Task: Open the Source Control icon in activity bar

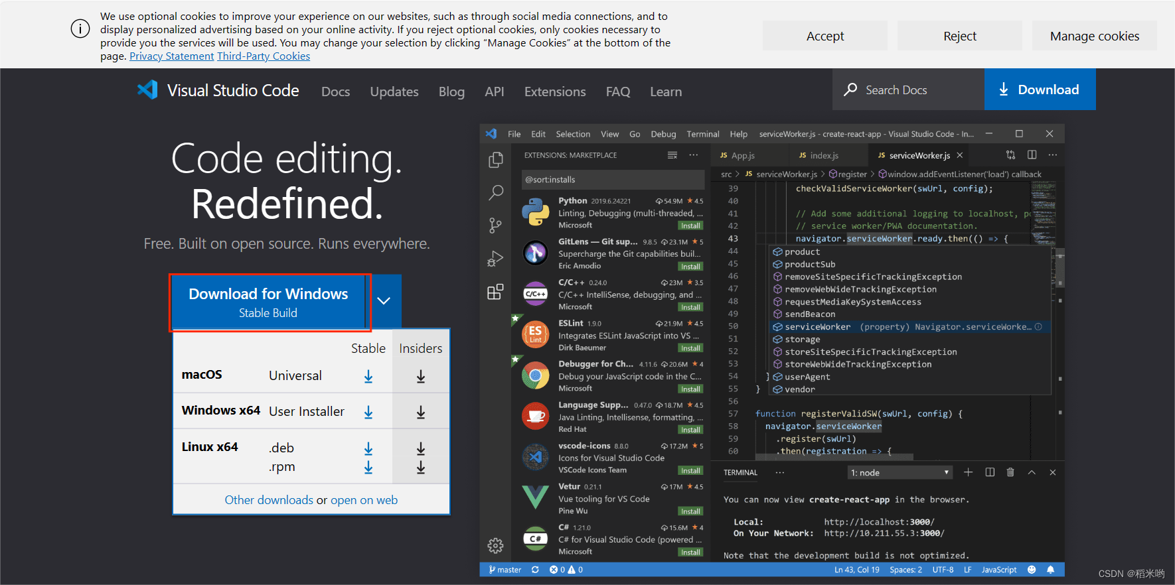Action: [495, 226]
